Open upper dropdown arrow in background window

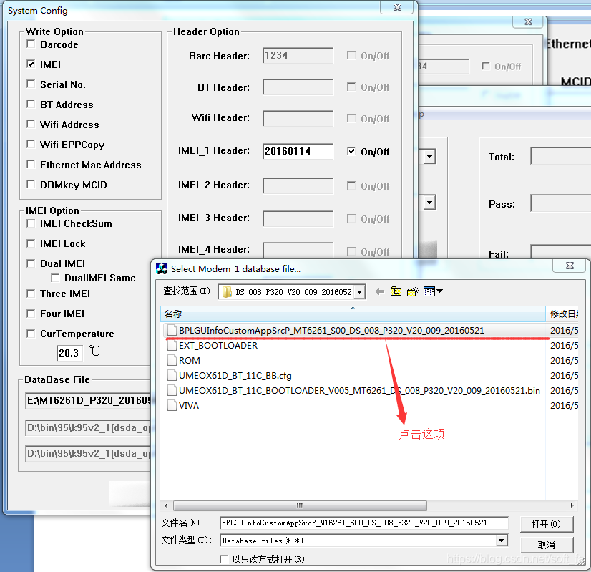pyautogui.click(x=430, y=157)
